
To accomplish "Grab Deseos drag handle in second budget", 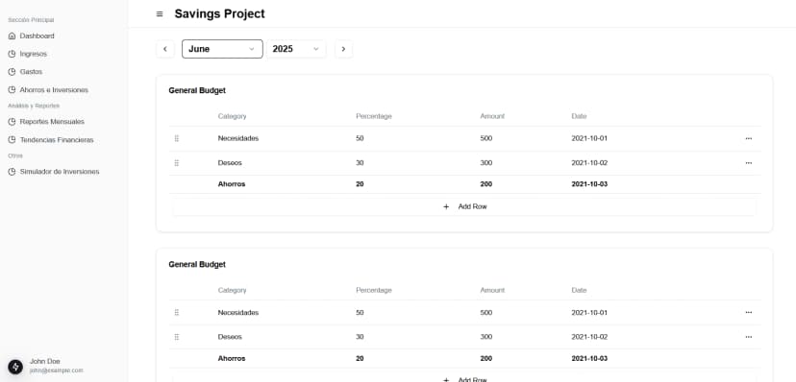I will (x=177, y=337).
